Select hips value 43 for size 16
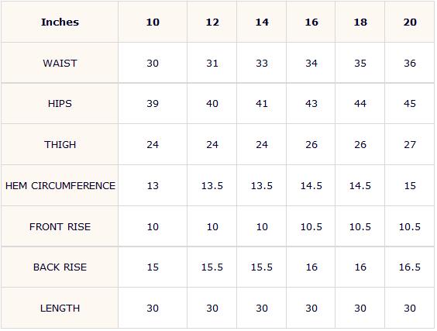 [x=311, y=104]
